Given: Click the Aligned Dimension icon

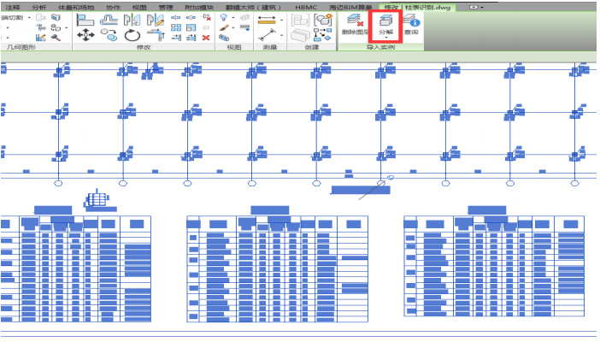Looking at the screenshot, I should (x=267, y=35).
